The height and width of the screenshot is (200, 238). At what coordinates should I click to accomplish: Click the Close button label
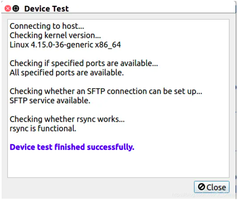click(216, 187)
